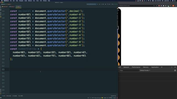Screen dimensions: 177x99
Task: Click the red browser extension icon
Action: (x=159, y=5)
